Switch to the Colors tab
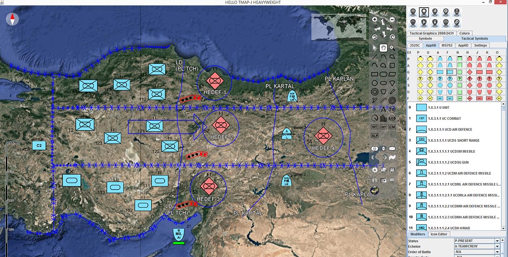The image size is (508, 257). pyautogui.click(x=464, y=33)
